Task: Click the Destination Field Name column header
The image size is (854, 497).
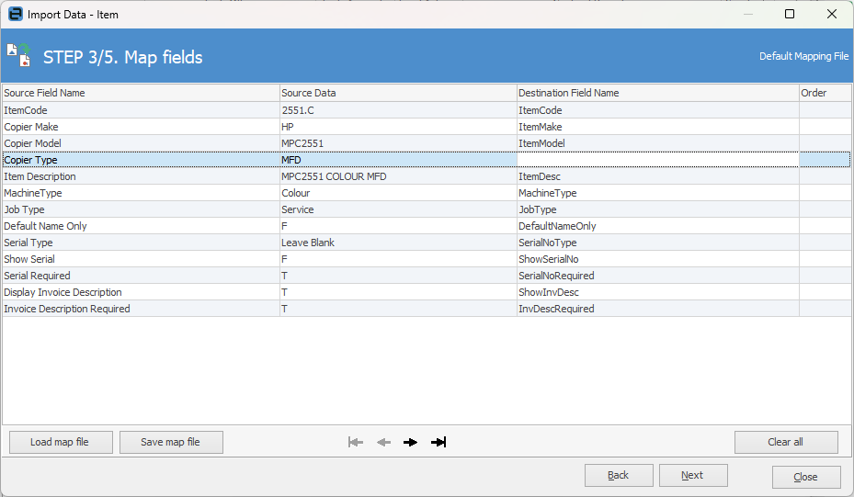Action: 658,93
